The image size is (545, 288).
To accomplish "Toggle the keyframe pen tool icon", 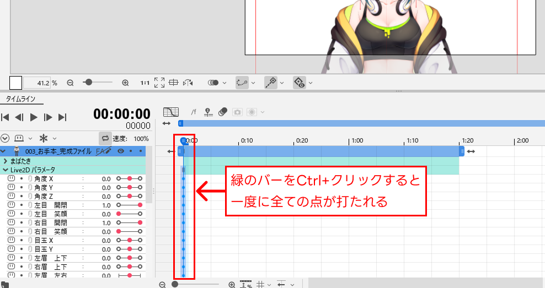I will click(x=271, y=83).
